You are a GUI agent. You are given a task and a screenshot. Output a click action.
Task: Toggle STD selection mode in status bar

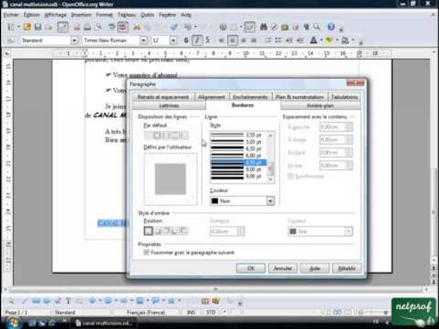210,312
